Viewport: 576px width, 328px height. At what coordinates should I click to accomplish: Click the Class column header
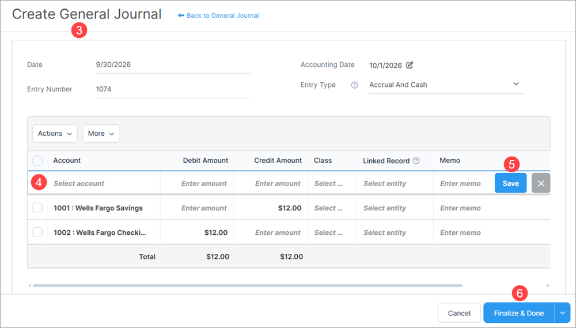coord(323,161)
